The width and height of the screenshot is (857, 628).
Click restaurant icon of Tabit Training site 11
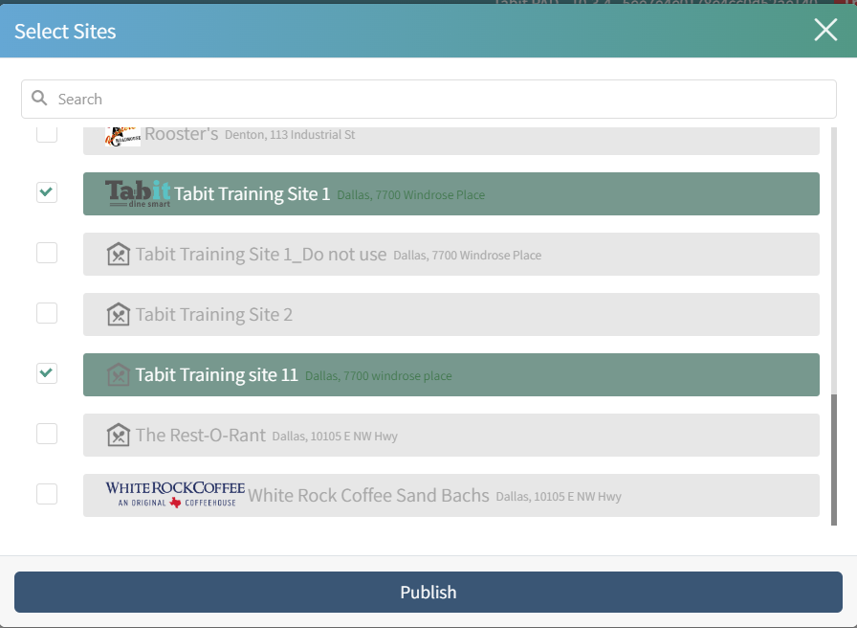tap(118, 374)
